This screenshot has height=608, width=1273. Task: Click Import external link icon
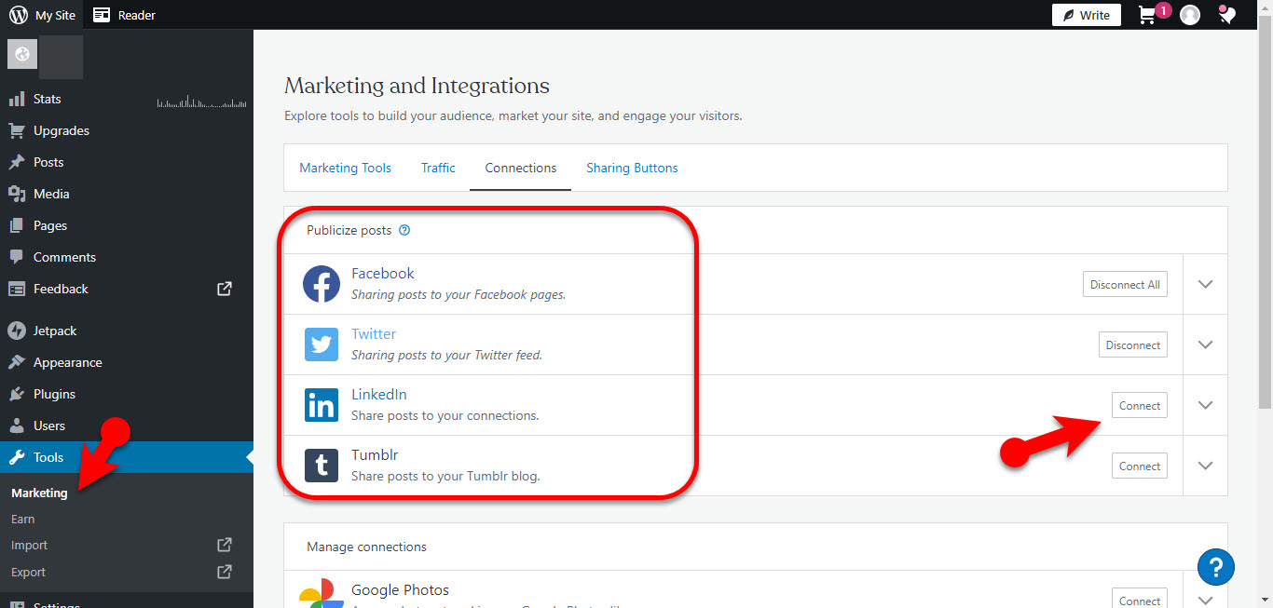tap(225, 545)
